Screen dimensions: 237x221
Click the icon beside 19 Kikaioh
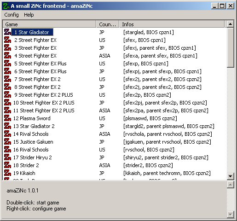point(7,173)
